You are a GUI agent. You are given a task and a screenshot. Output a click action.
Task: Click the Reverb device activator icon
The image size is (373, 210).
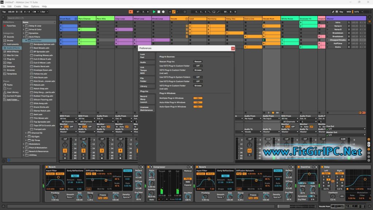pos(46,167)
